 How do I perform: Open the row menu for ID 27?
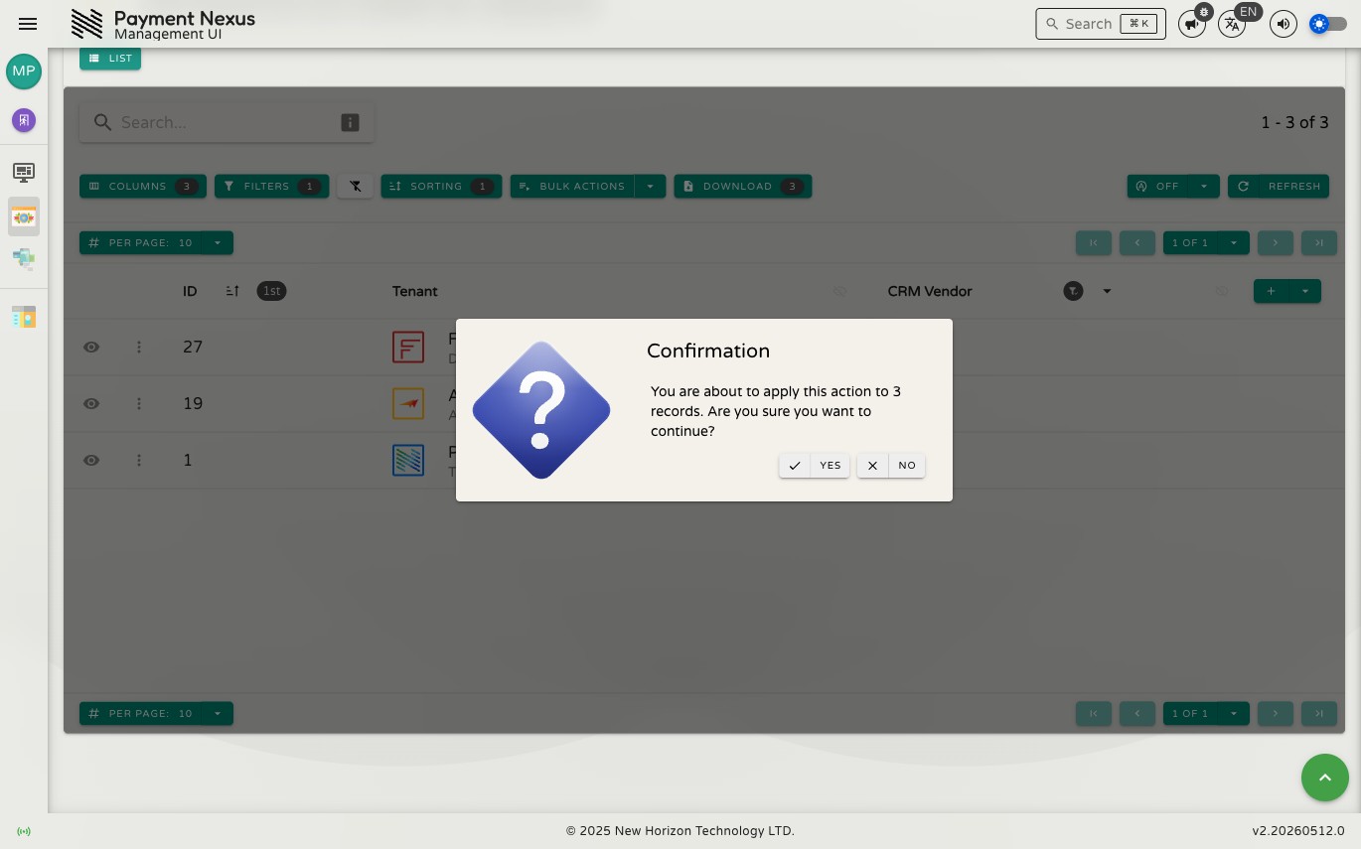point(139,347)
